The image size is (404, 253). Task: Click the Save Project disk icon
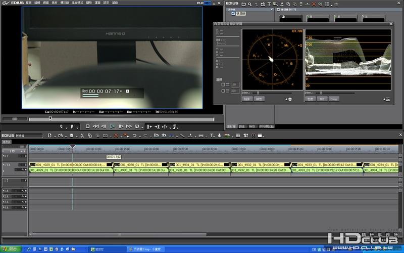pos(71,136)
